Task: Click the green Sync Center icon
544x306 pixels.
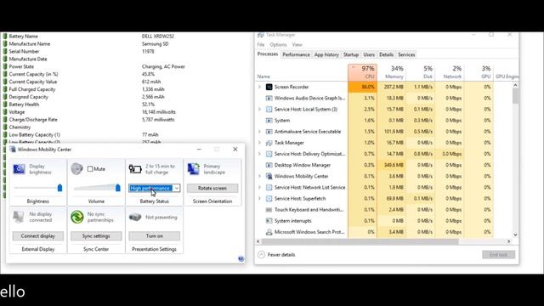Action: (77, 217)
